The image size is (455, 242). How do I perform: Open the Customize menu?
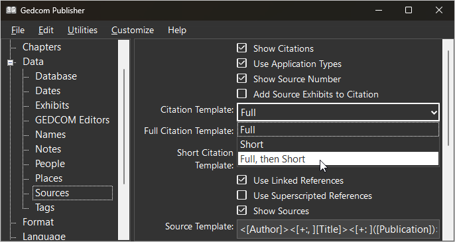133,30
